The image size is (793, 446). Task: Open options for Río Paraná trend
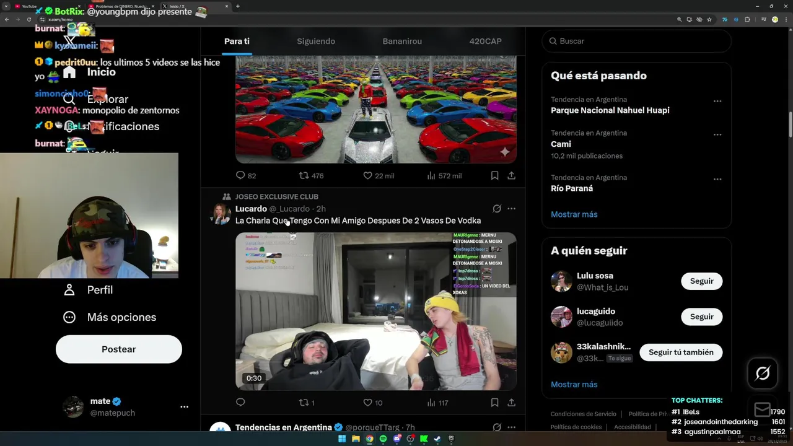pyautogui.click(x=717, y=179)
